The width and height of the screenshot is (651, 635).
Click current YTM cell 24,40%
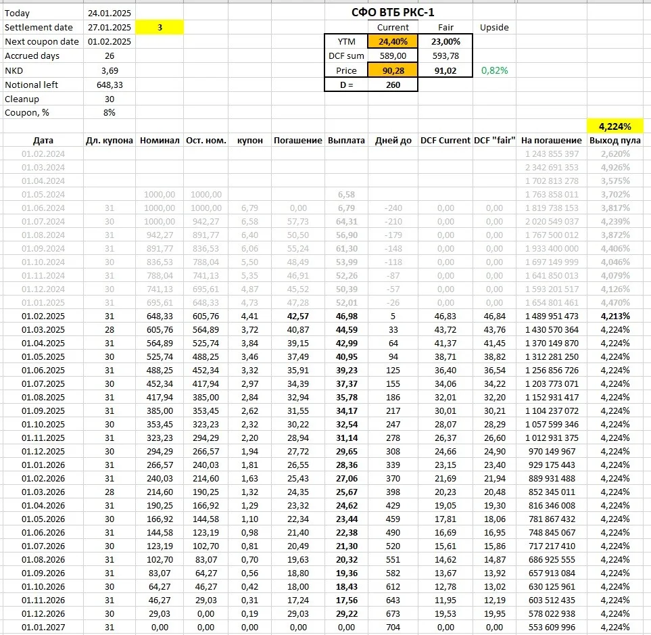pos(393,41)
